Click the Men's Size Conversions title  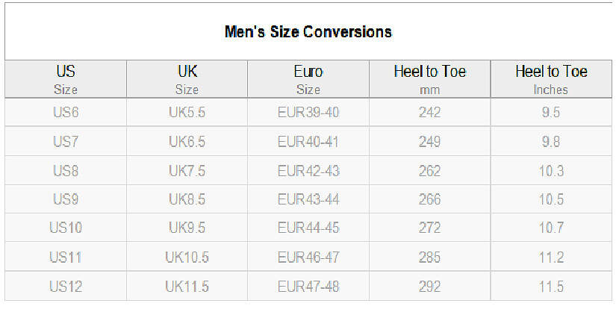pos(308,32)
